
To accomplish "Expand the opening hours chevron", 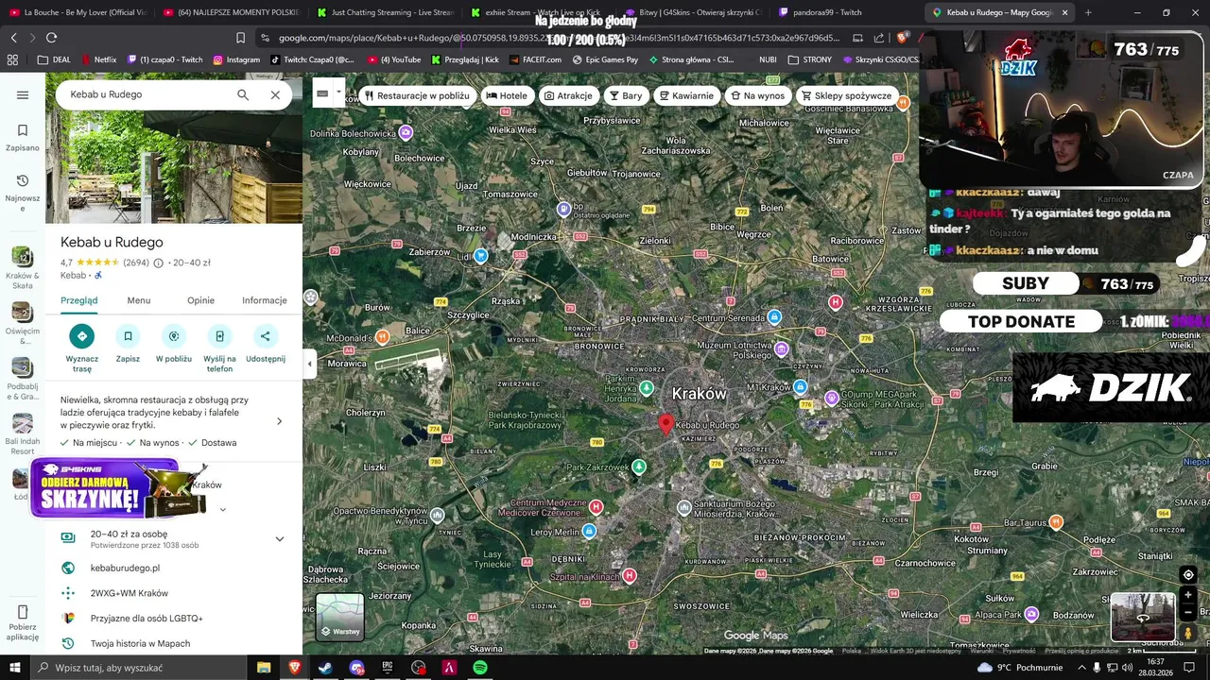I will 222,509.
